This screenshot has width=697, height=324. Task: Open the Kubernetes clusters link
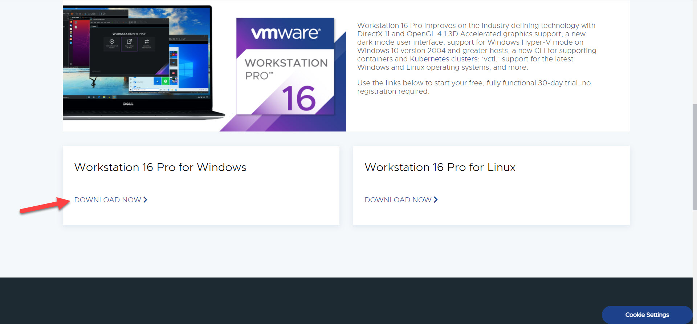(x=444, y=59)
